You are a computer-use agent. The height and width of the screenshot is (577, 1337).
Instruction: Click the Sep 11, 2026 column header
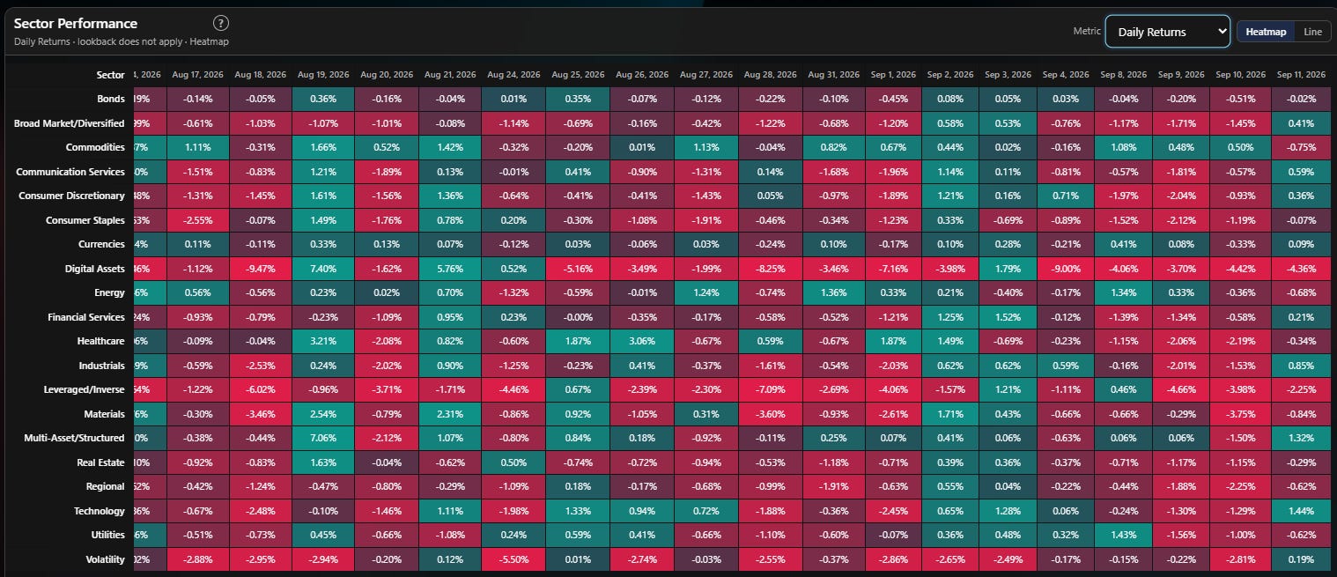(1299, 75)
